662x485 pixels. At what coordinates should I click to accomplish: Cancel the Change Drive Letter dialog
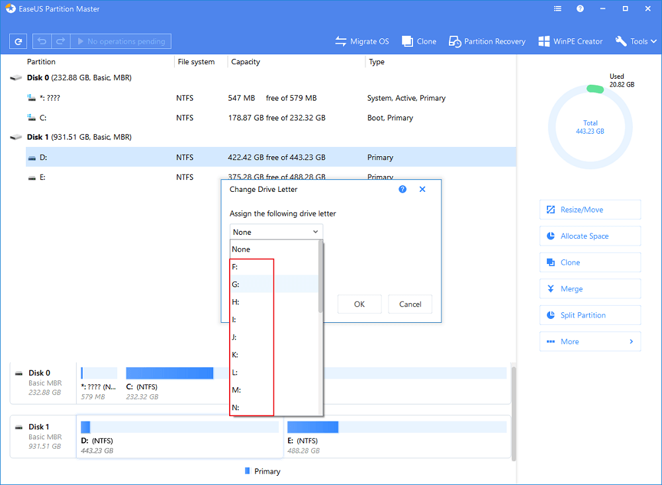pyautogui.click(x=410, y=304)
